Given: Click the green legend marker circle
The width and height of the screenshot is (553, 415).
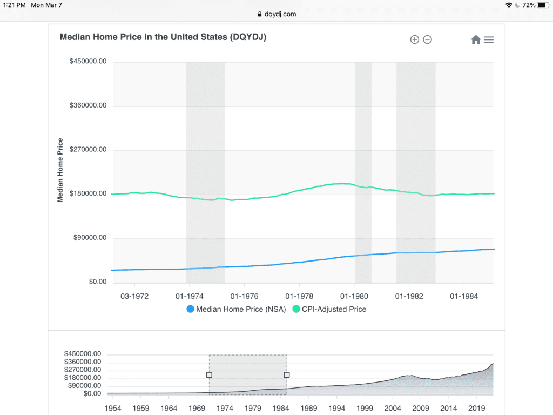Looking at the screenshot, I should (296, 310).
